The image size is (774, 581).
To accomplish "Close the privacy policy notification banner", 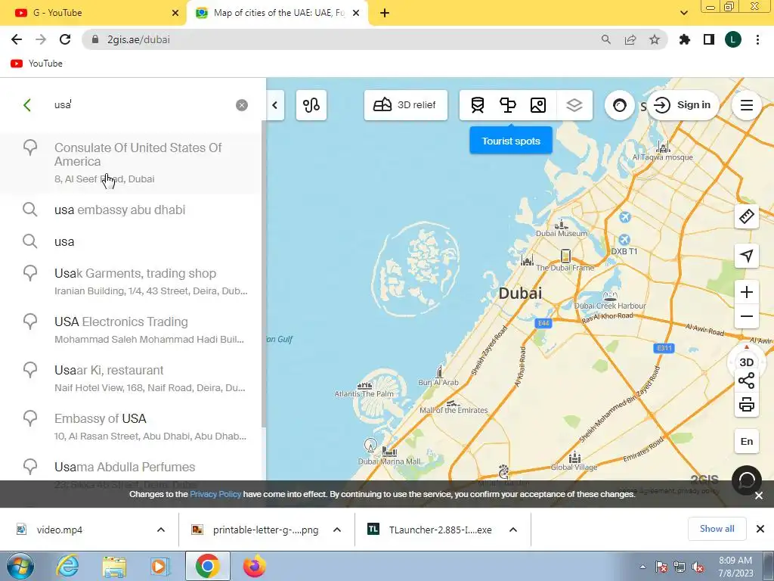I will pos(759,495).
